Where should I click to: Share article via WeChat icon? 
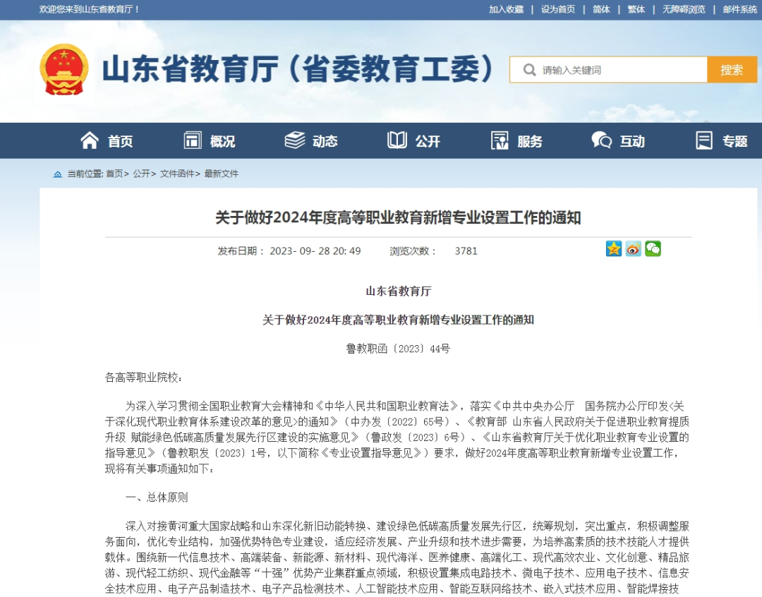coord(653,248)
